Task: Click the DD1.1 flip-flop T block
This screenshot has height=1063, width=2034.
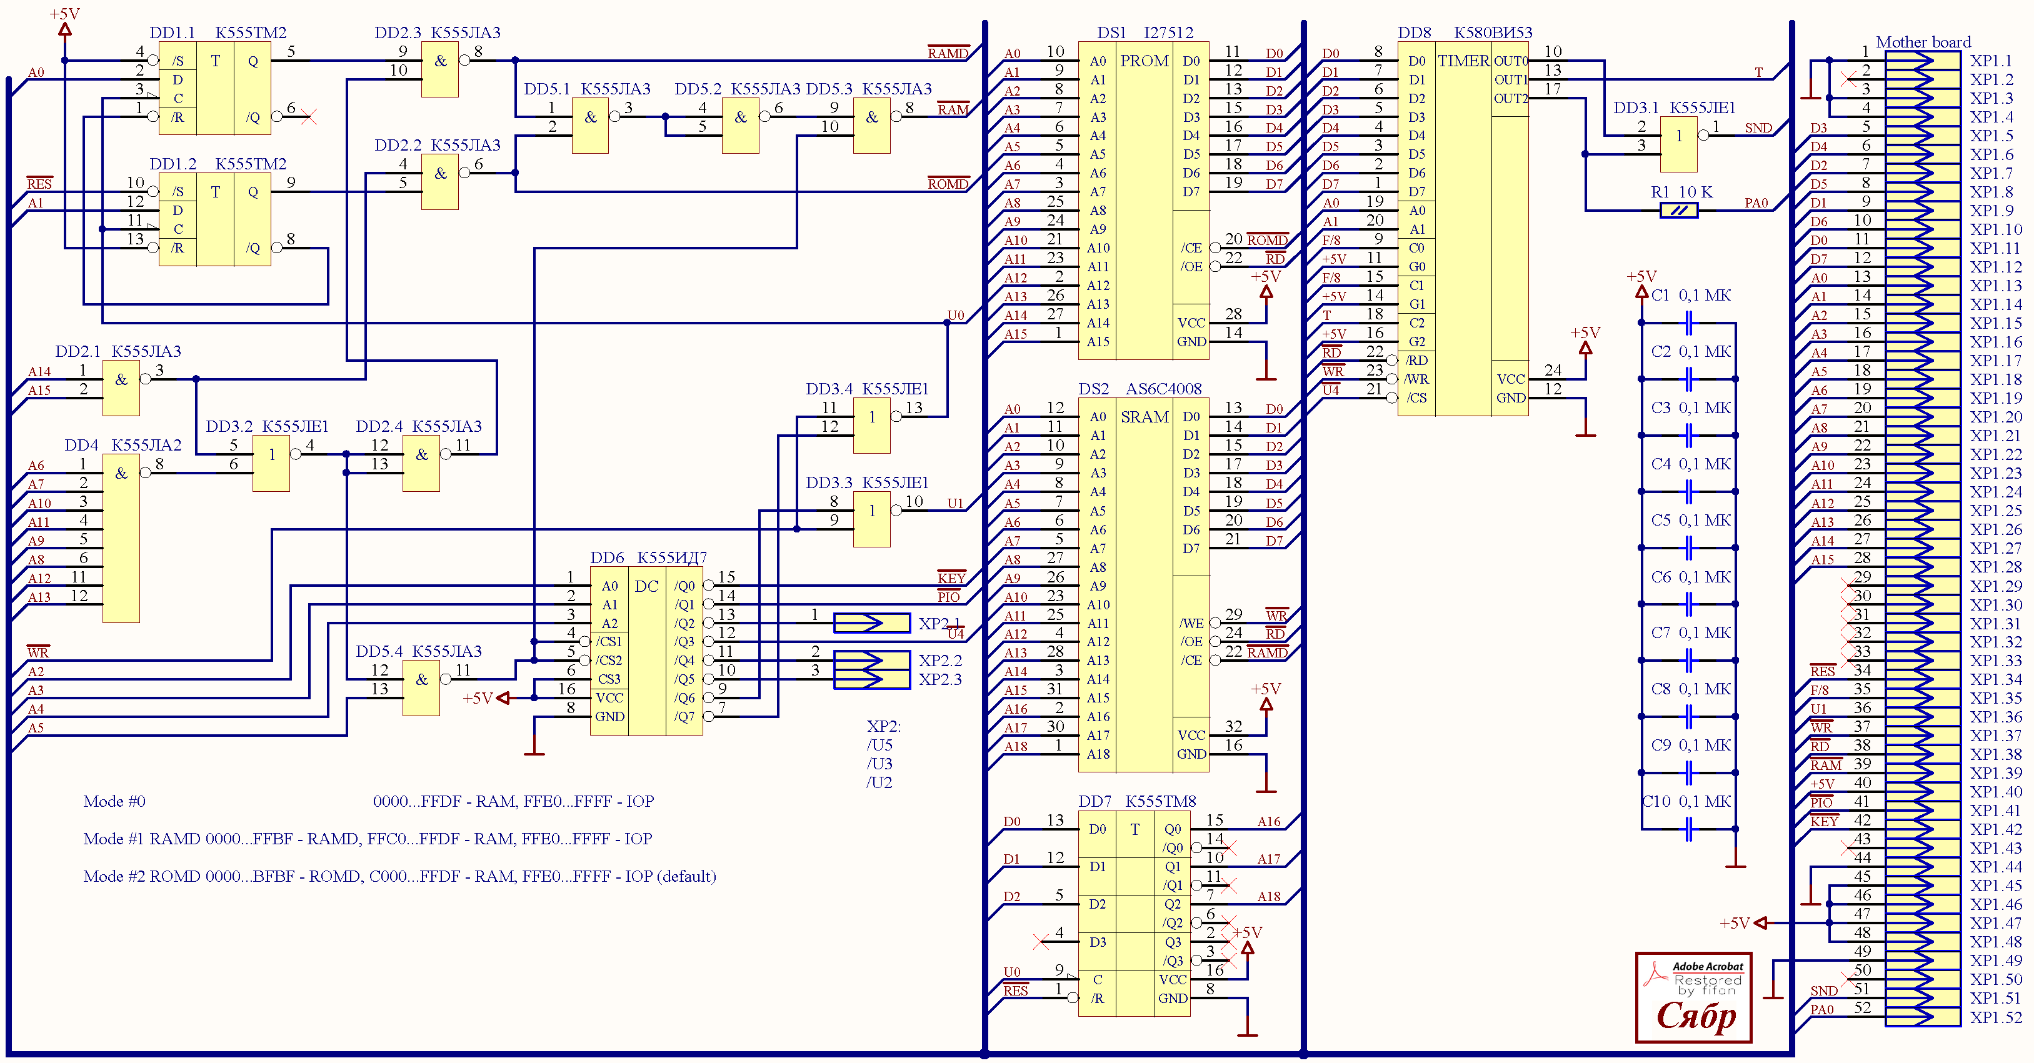Action: click(215, 88)
